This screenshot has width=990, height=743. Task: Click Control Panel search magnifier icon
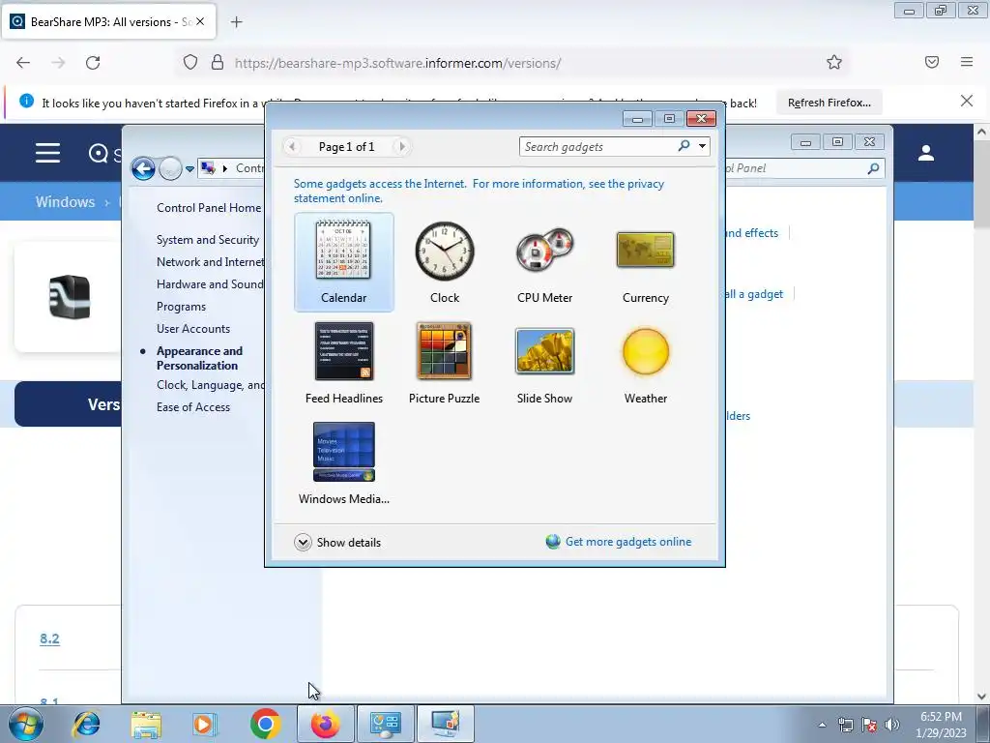tap(873, 168)
